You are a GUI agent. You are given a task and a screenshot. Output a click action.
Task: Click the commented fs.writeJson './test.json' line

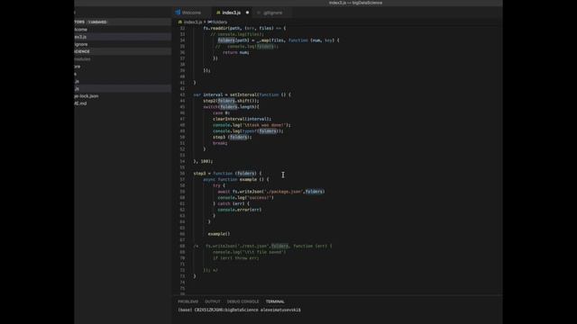(x=262, y=246)
